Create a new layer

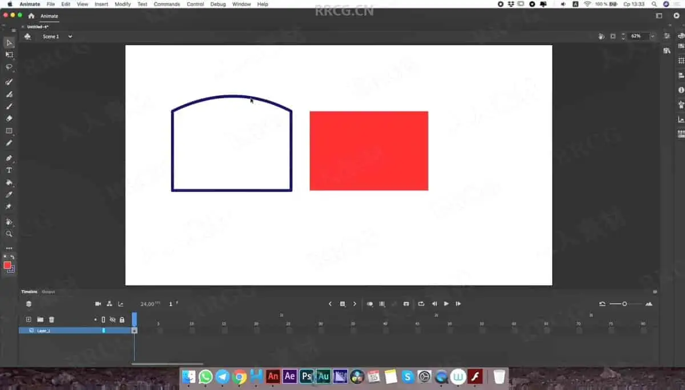pyautogui.click(x=29, y=319)
